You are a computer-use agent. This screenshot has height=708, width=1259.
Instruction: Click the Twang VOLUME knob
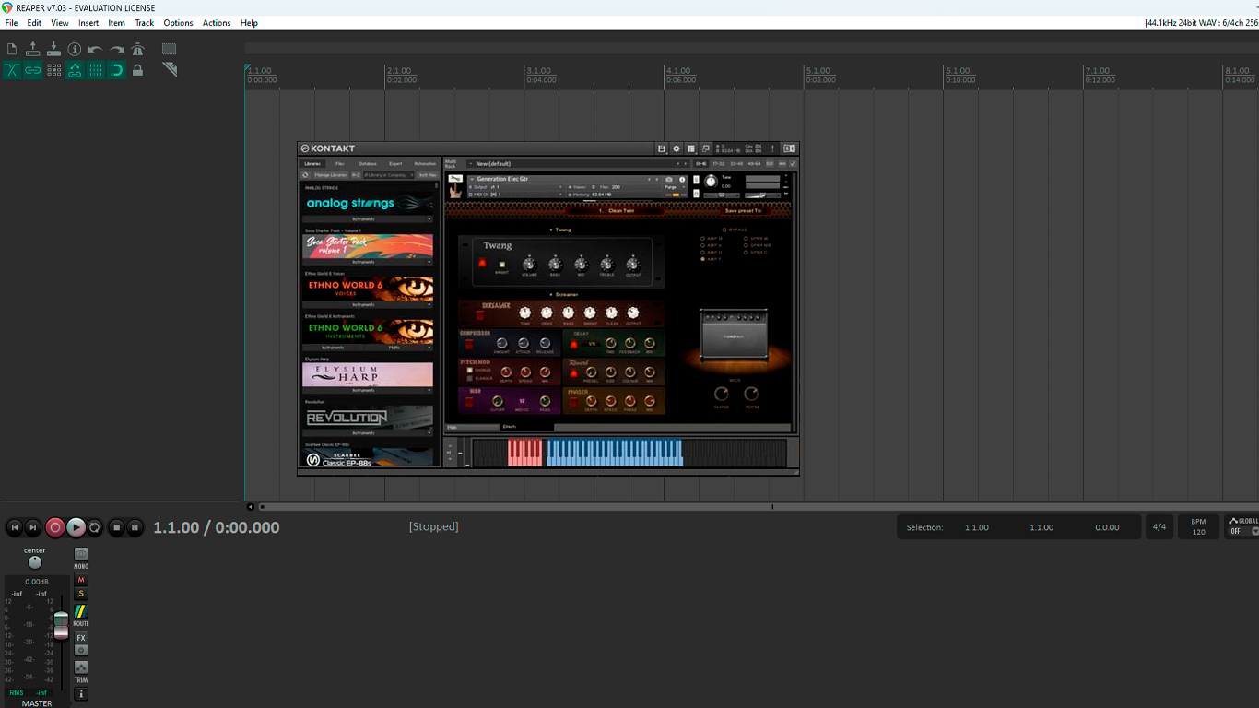coord(529,264)
